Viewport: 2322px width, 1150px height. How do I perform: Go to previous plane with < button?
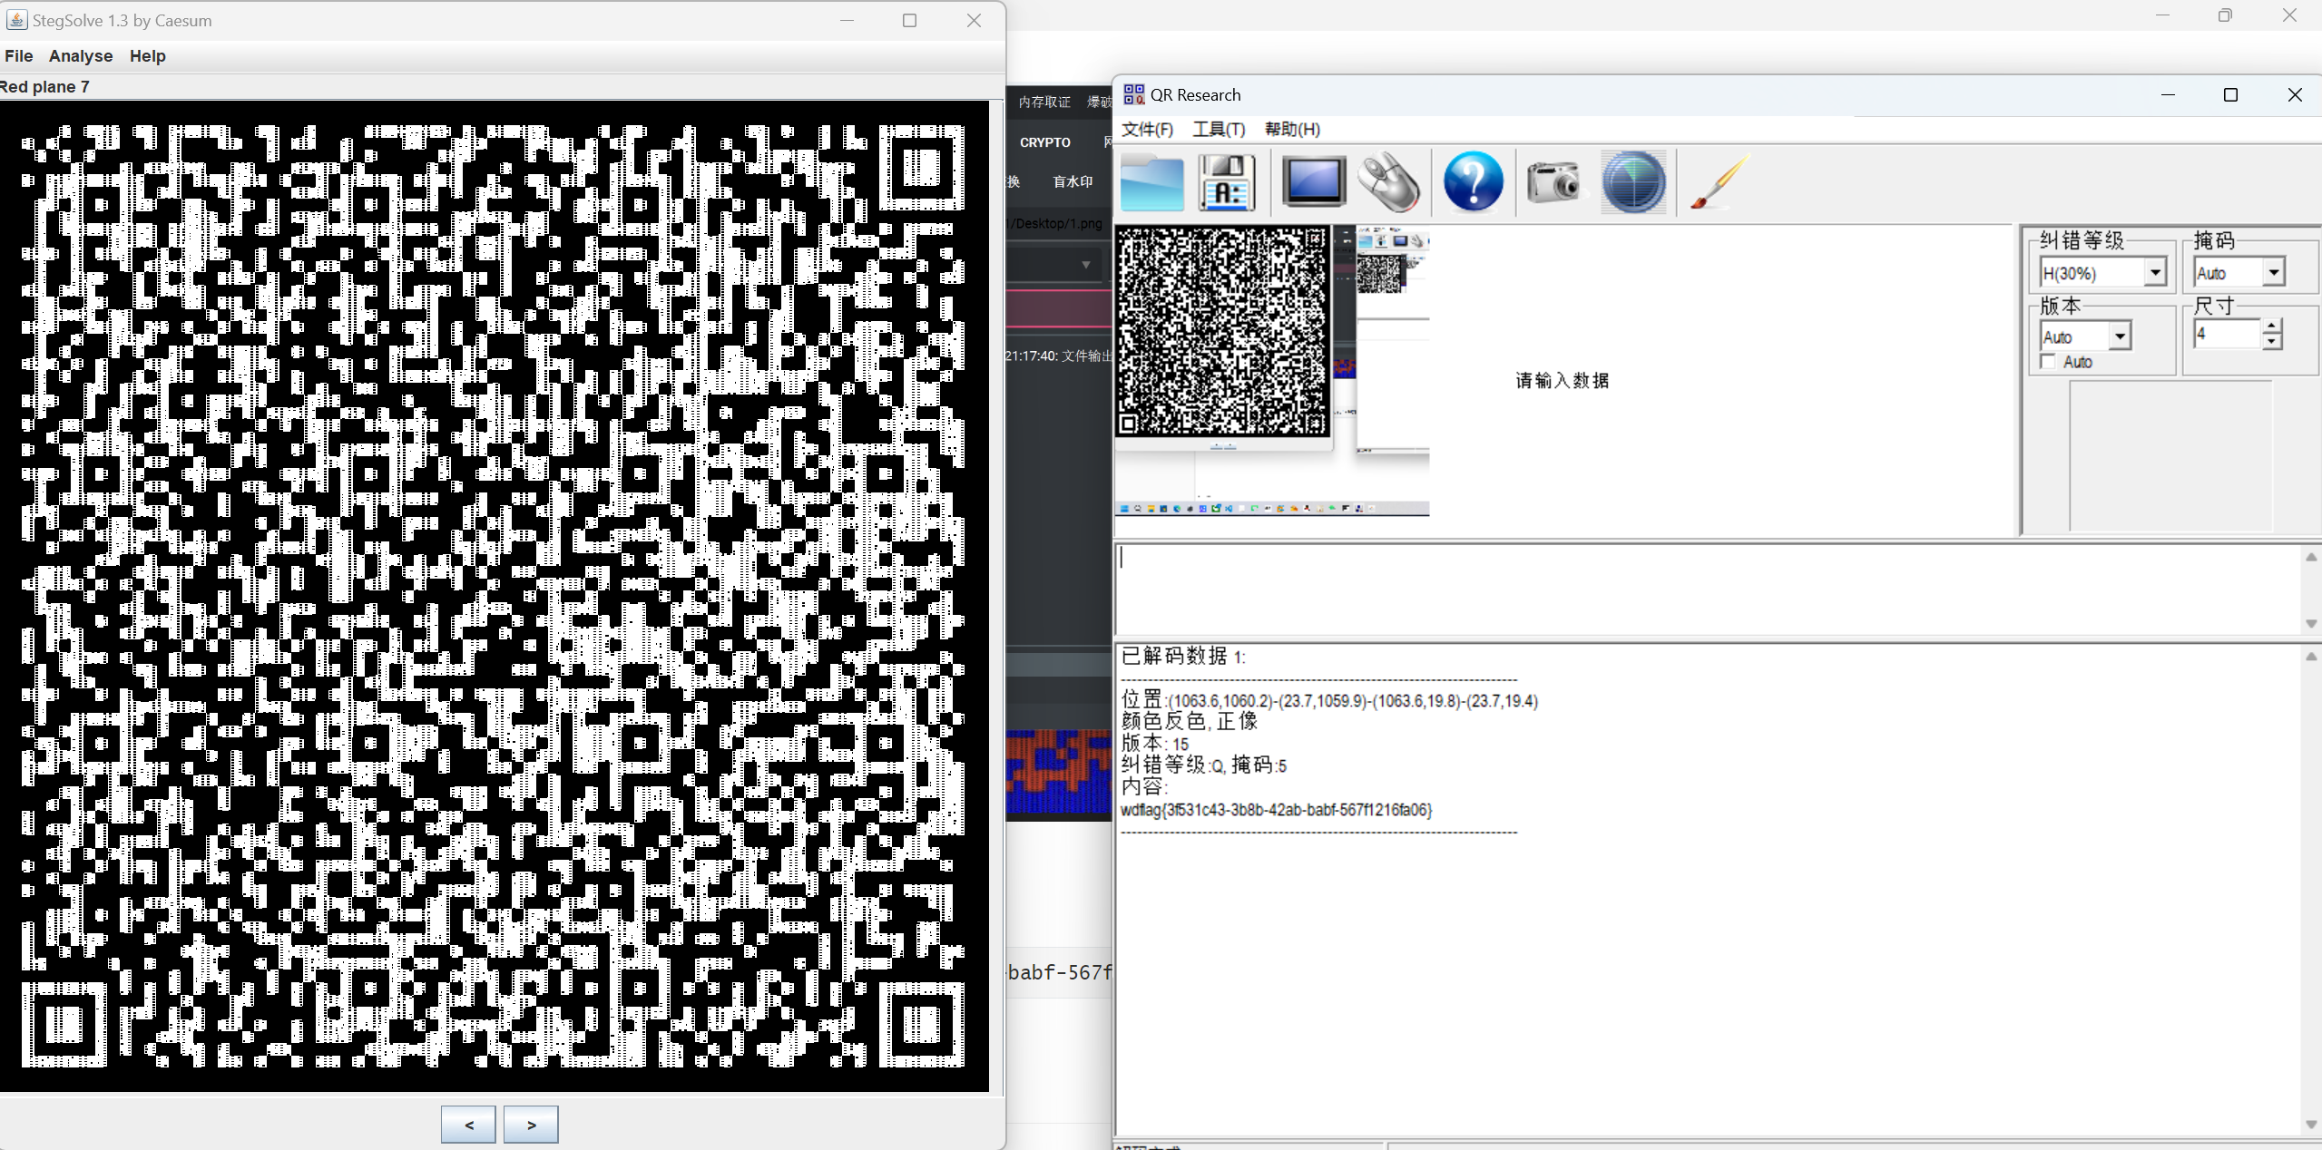468,1125
